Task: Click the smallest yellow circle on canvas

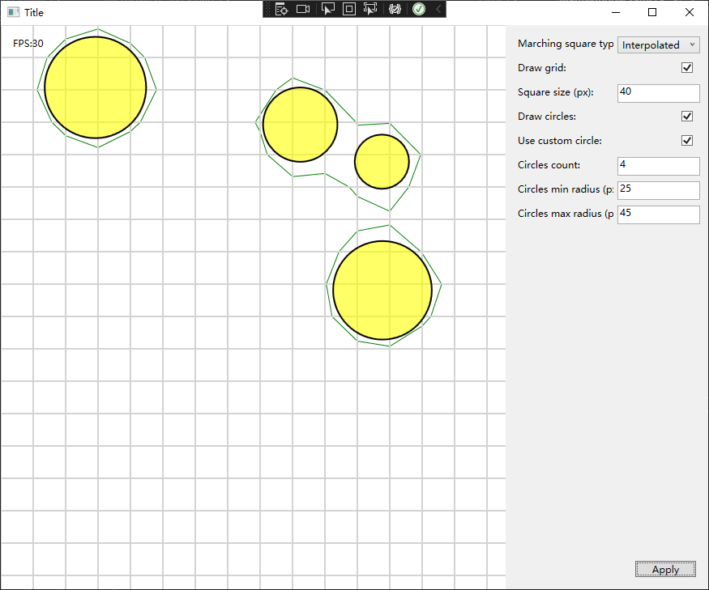Action: (x=382, y=162)
